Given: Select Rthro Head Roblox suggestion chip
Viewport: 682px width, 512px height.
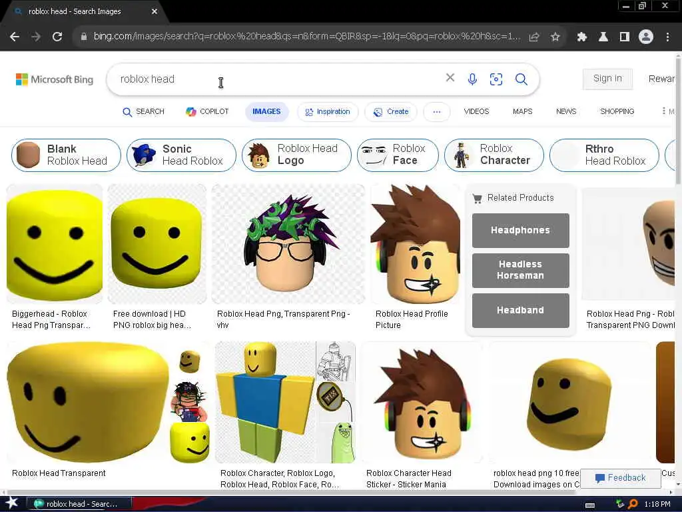Looking at the screenshot, I should pyautogui.click(x=604, y=155).
